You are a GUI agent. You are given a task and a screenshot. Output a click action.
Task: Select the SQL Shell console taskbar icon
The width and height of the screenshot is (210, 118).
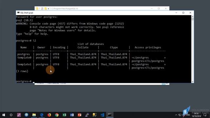point(110,115)
